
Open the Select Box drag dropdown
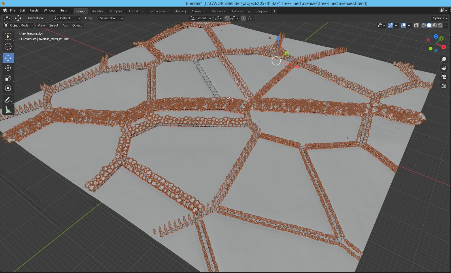pyautogui.click(x=111, y=18)
